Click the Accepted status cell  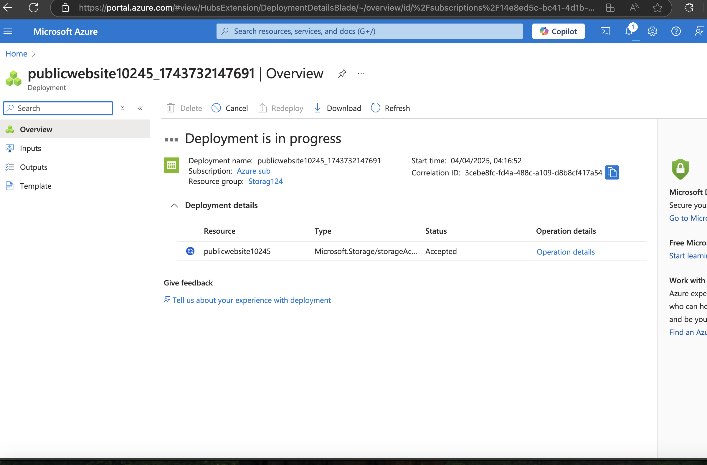point(441,251)
